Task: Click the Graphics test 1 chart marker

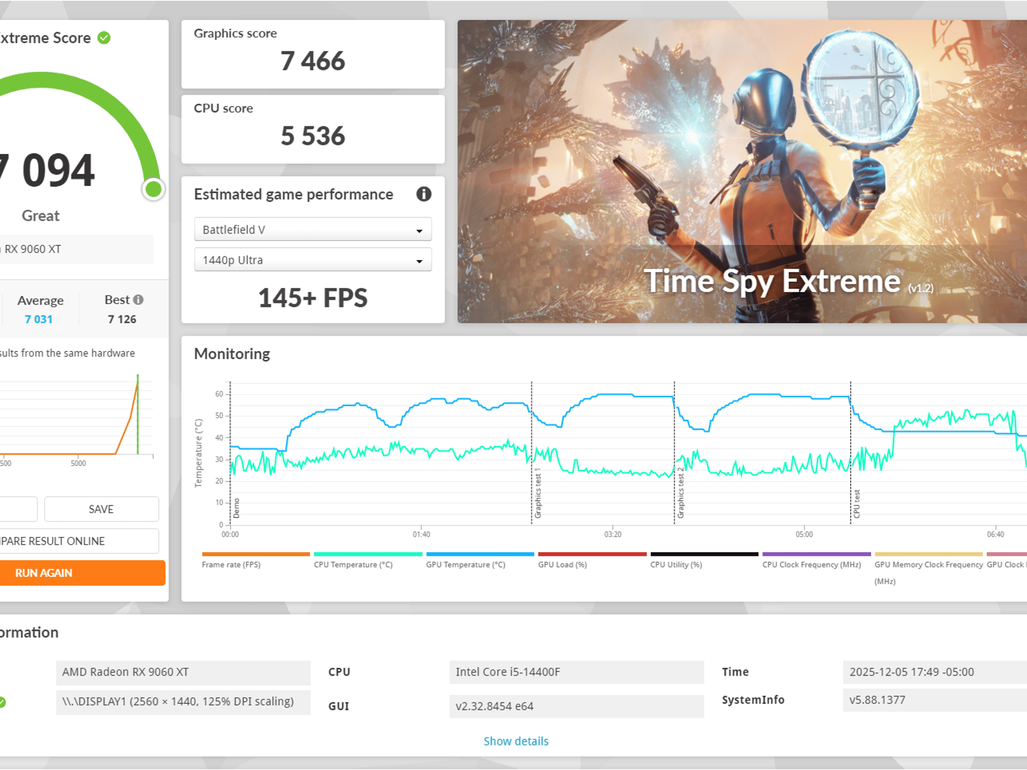Action: pyautogui.click(x=538, y=493)
